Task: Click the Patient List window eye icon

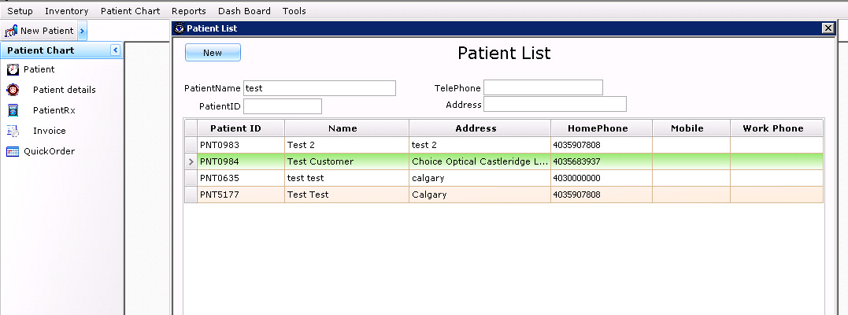Action: [x=180, y=28]
